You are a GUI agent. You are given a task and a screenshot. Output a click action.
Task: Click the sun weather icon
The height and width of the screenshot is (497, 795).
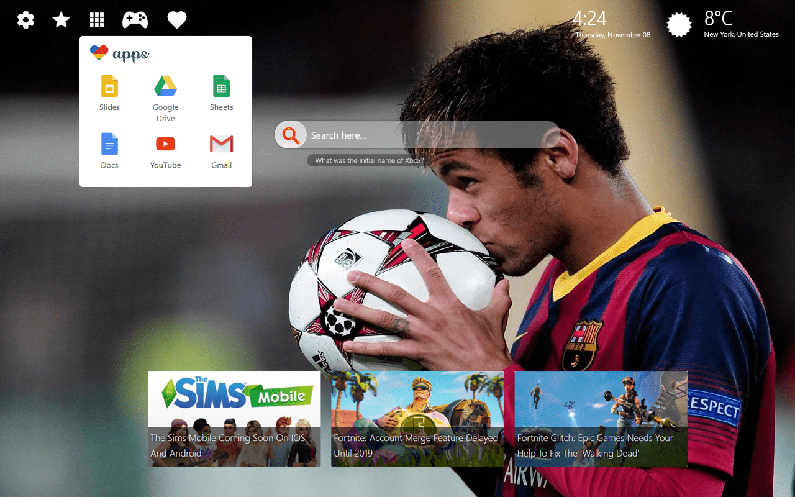tap(679, 25)
